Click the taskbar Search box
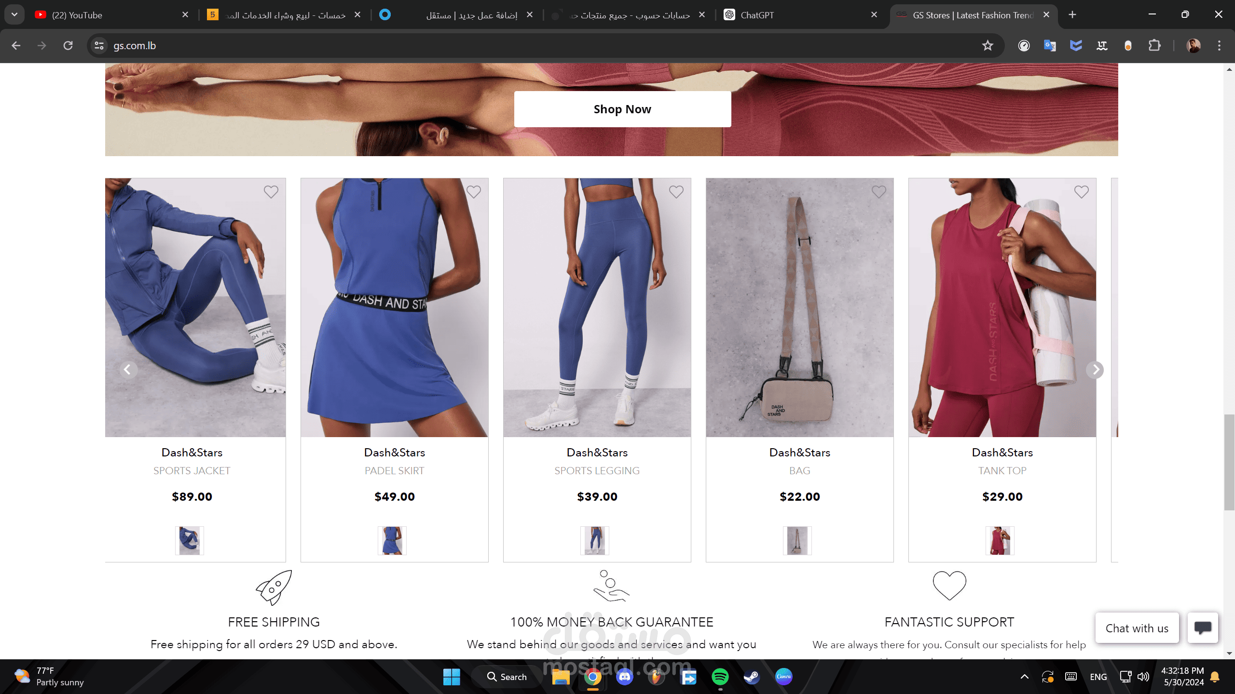Image resolution: width=1235 pixels, height=694 pixels. (506, 677)
